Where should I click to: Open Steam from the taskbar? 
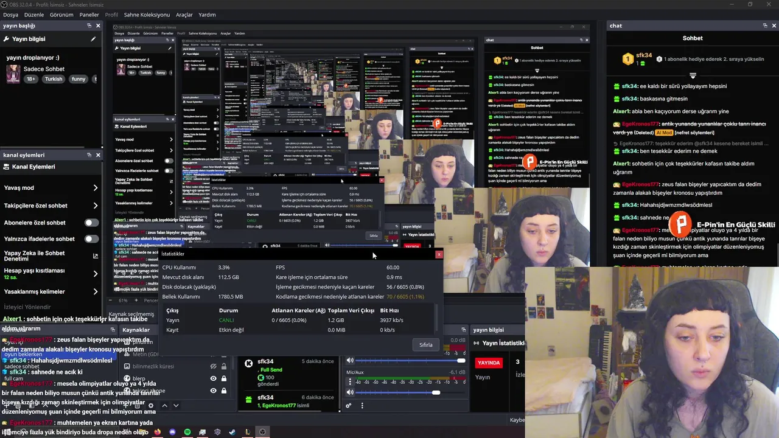point(232,432)
